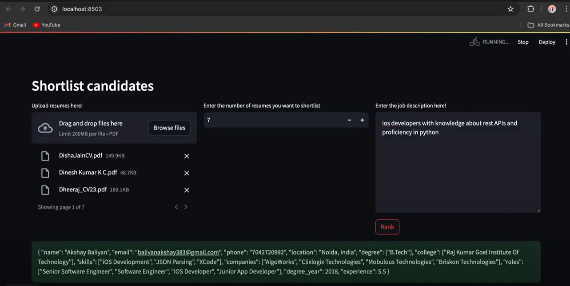This screenshot has width=570, height=286.
Task: Open the baliyanakshay383@gmail.com email link
Action: pos(178,252)
